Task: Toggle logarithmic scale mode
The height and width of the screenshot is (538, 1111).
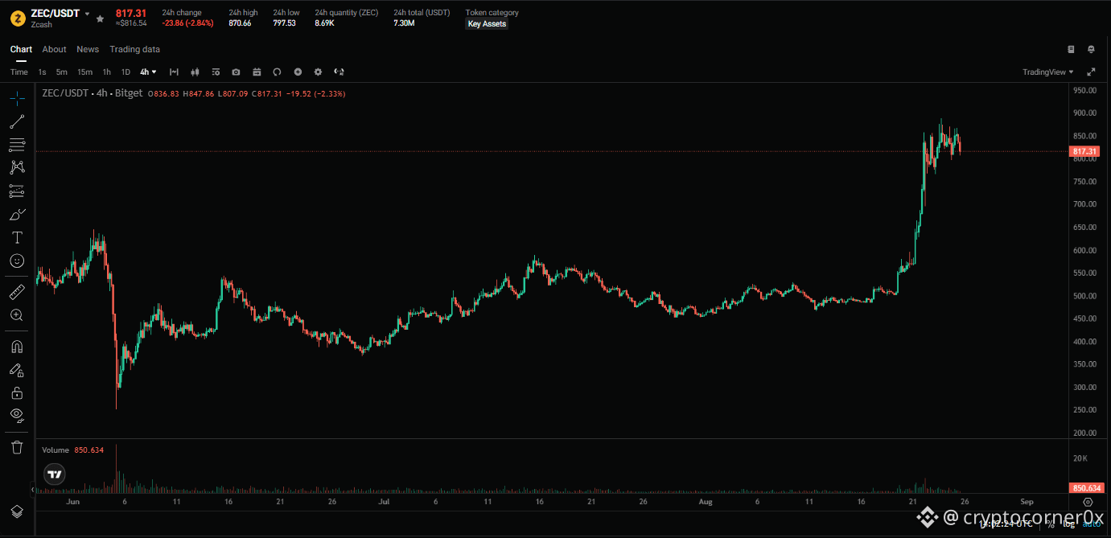Action: [x=1068, y=524]
